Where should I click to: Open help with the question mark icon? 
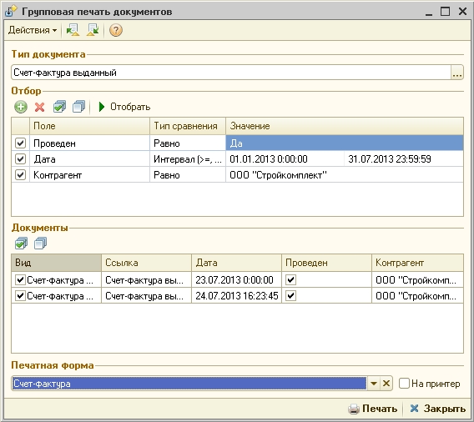[116, 30]
